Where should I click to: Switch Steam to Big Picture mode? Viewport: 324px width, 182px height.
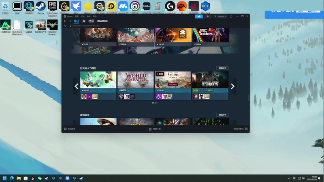coord(231,16)
